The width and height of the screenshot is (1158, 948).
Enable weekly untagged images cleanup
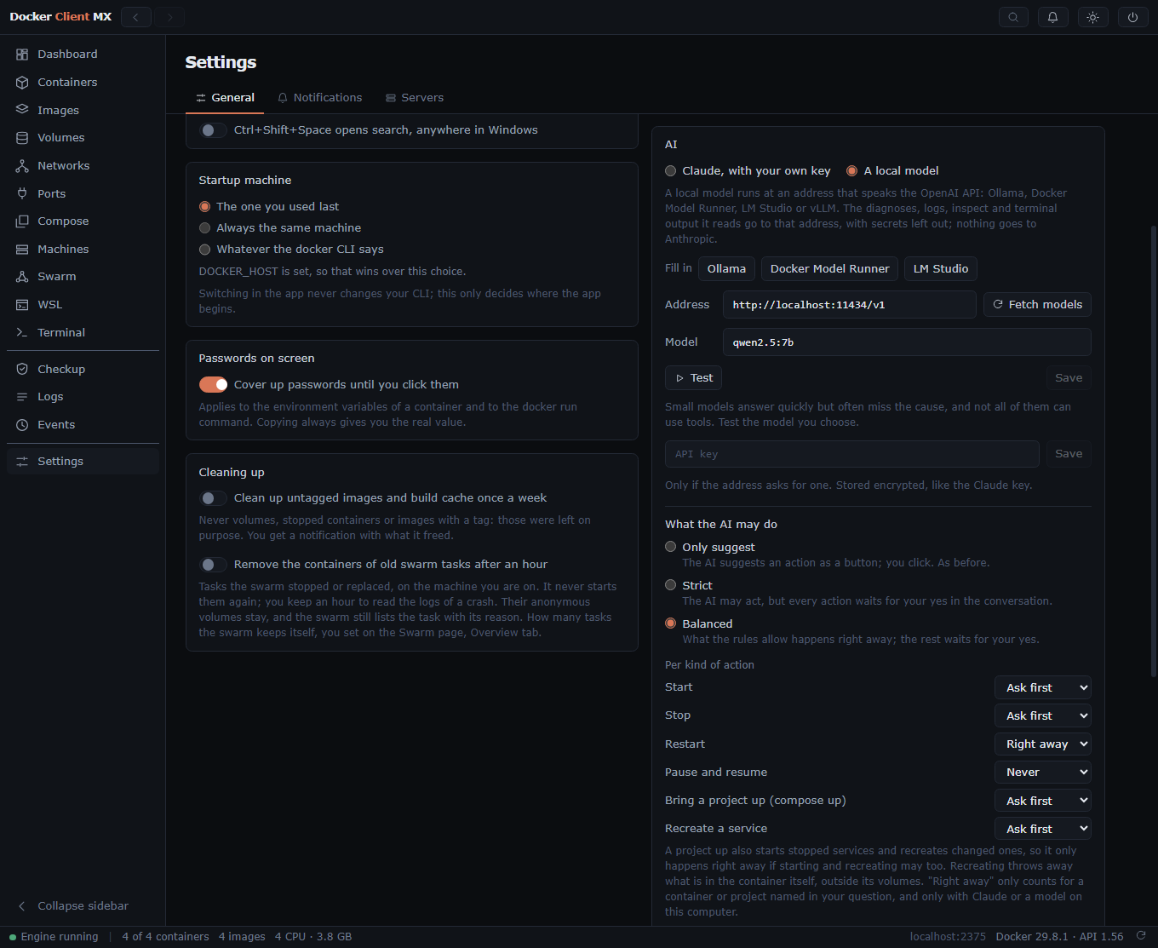click(213, 498)
